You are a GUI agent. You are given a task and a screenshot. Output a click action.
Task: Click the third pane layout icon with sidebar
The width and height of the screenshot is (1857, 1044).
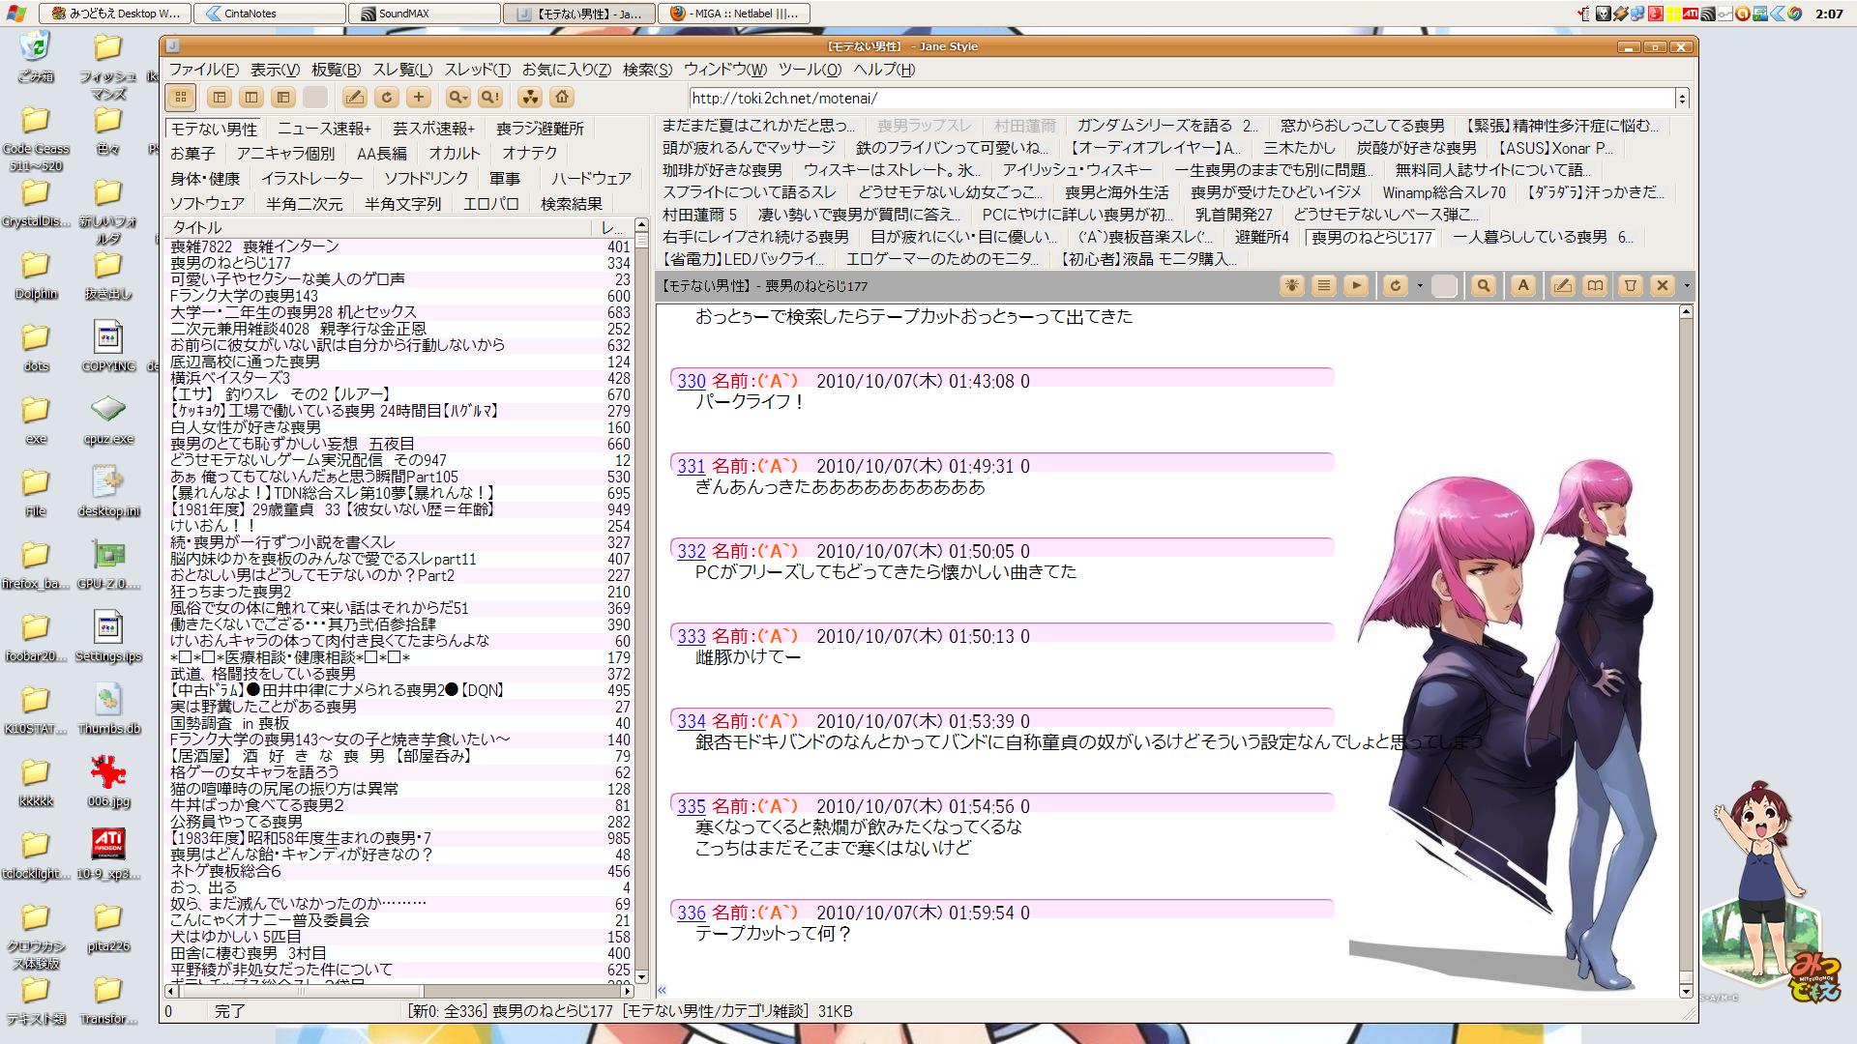[x=283, y=97]
